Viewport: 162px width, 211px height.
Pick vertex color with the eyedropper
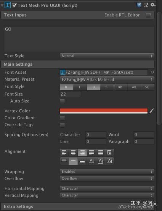click(x=152, y=111)
